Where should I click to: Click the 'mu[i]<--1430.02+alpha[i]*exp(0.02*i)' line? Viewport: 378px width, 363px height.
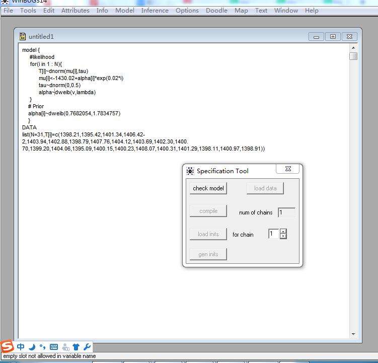point(81,78)
